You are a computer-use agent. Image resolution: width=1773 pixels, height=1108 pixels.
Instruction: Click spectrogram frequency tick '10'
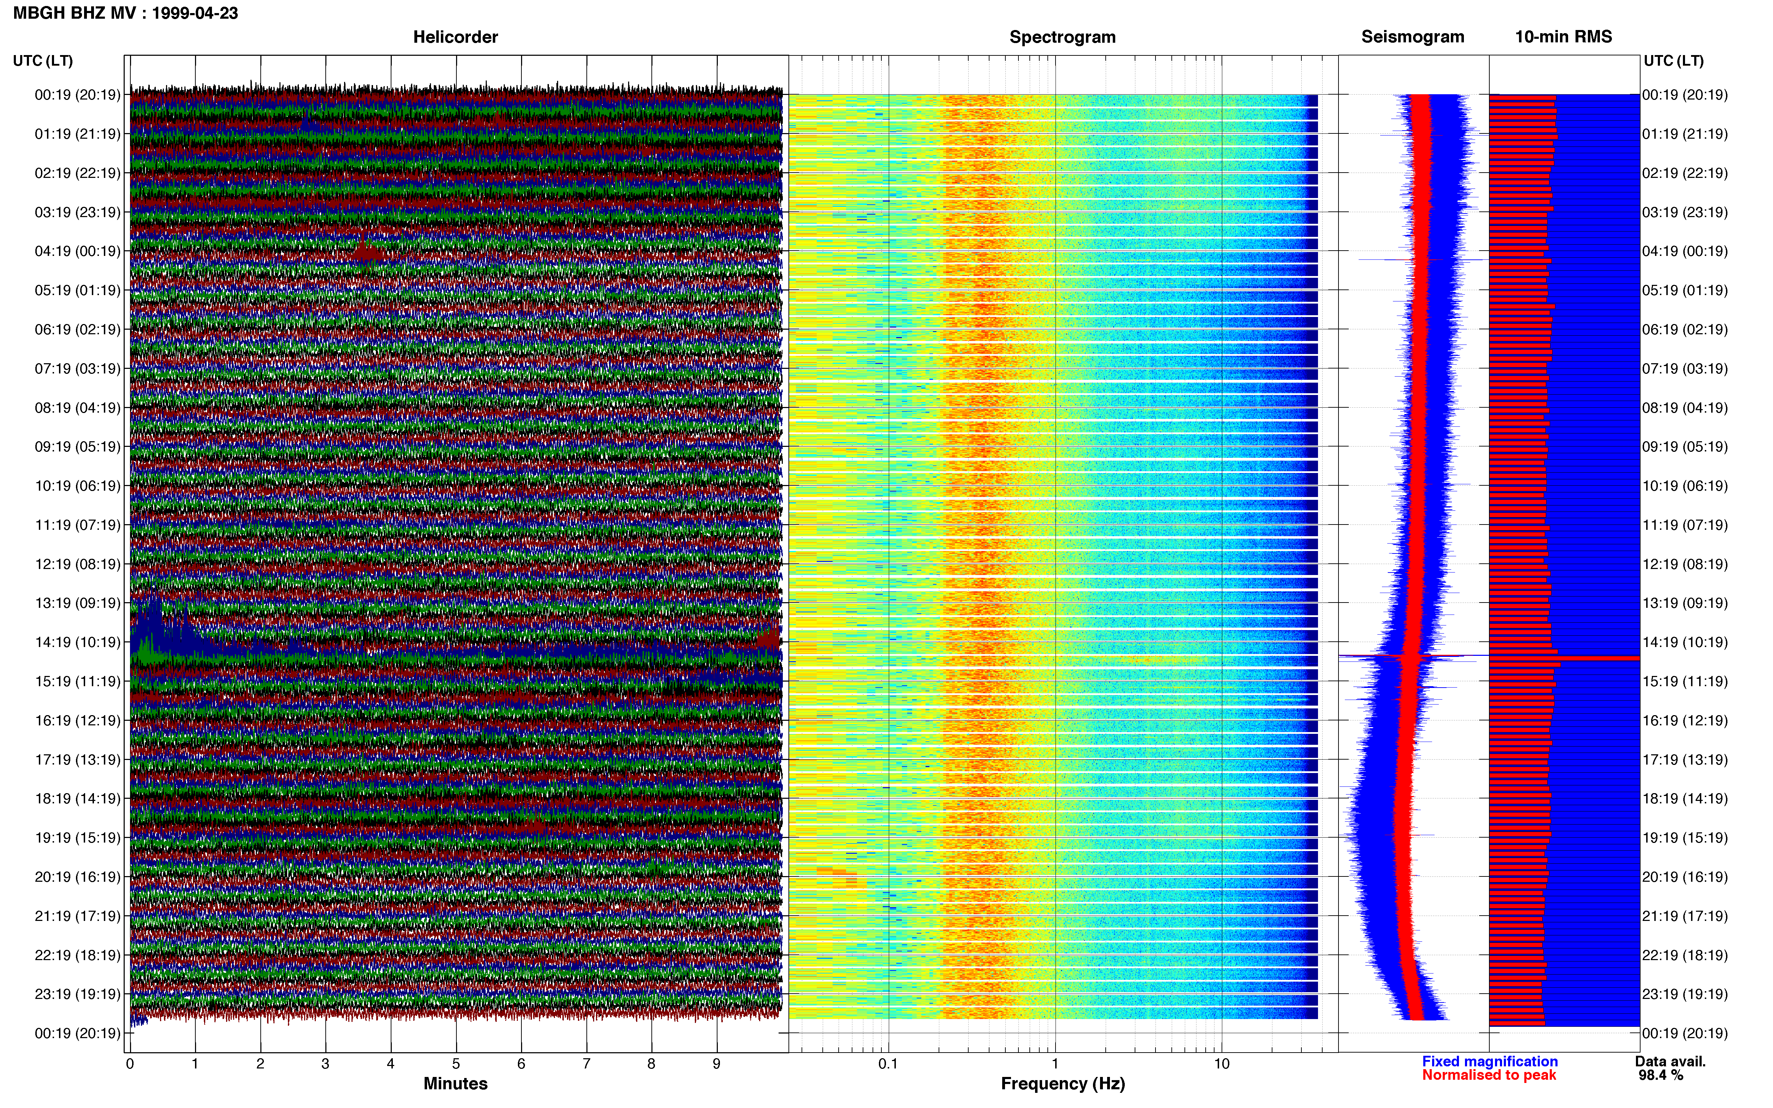1222,1064
